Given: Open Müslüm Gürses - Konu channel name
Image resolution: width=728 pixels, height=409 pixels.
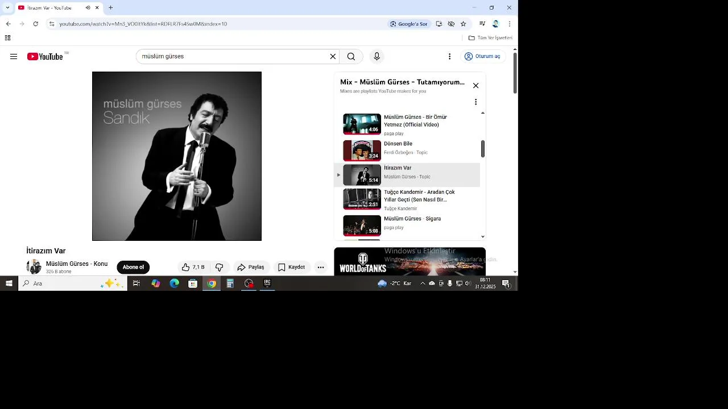Looking at the screenshot, I should pos(77,264).
